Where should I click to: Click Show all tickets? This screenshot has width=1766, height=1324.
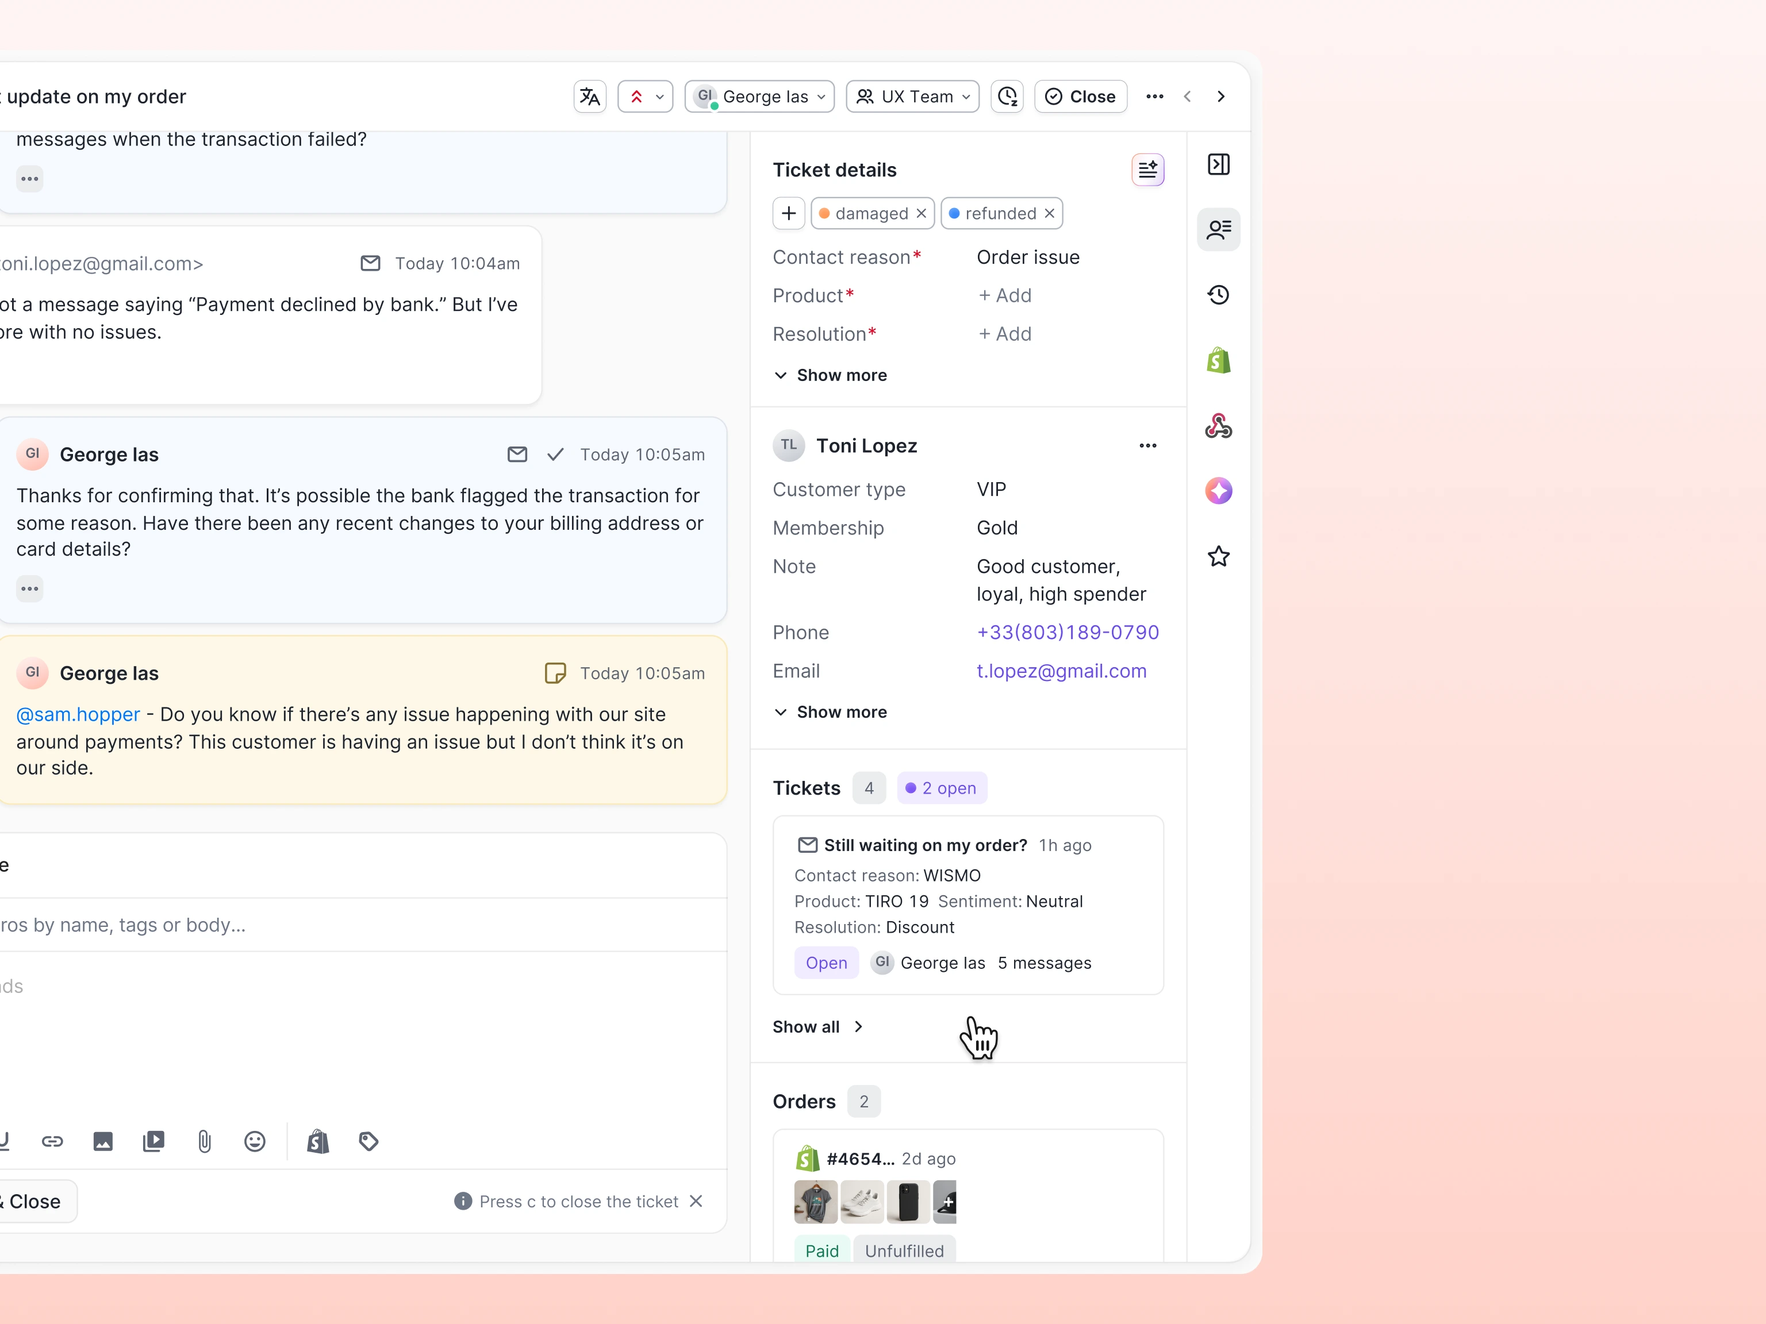819,1027
